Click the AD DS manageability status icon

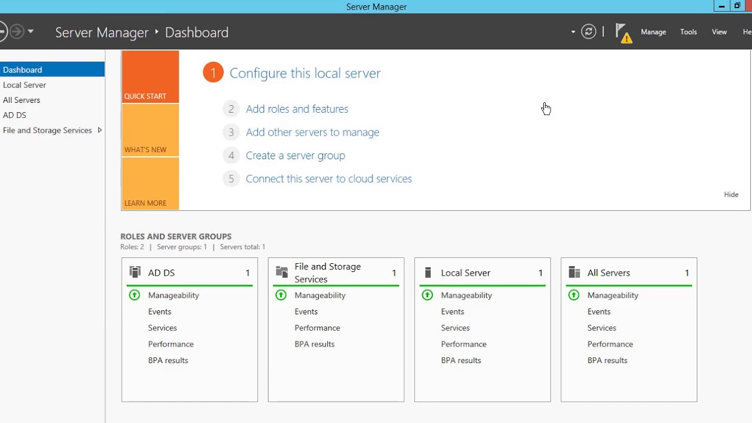click(x=135, y=295)
